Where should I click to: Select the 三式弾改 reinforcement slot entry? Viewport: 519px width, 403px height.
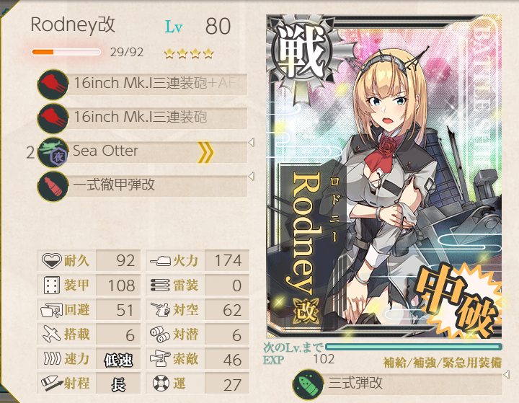coord(397,384)
